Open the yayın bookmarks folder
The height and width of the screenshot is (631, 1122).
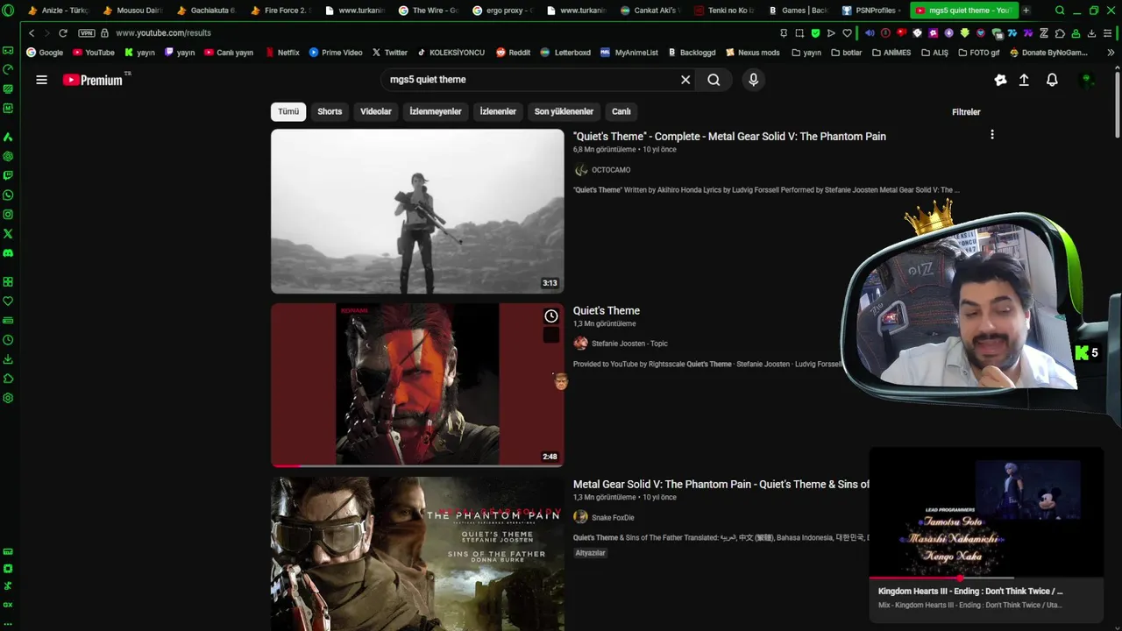tap(806, 53)
